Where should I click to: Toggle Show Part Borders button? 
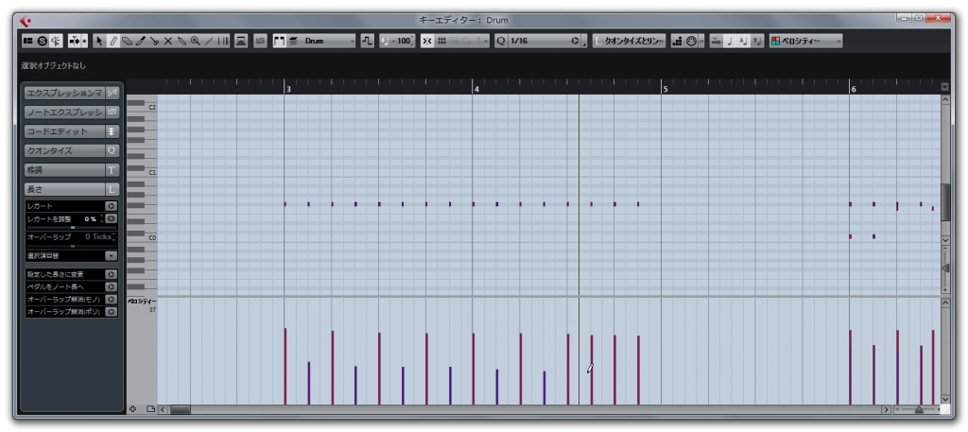(279, 41)
